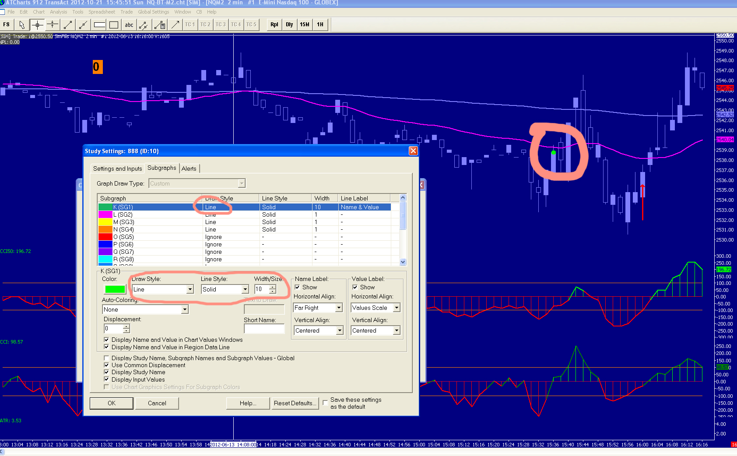Switch chart to Dly daily timeframe
The height and width of the screenshot is (456, 737).
tap(289, 25)
